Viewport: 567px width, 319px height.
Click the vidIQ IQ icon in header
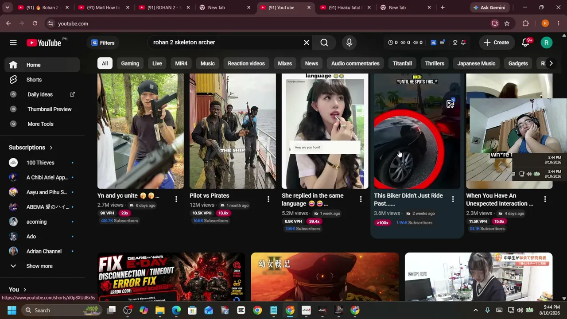(434, 43)
